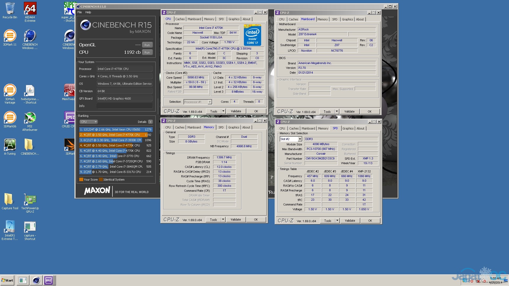Image resolution: width=509 pixels, height=286 pixels.
Task: Open the Recycle Bin desktop icon
Action: coord(10,11)
